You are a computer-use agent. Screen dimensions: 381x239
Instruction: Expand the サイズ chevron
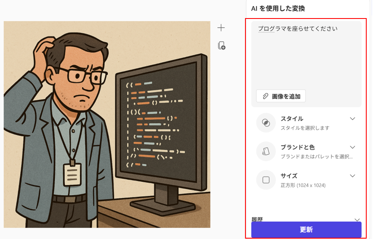352,176
